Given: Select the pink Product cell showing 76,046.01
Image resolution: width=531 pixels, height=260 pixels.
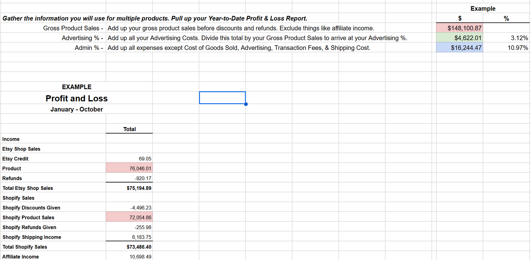Looking at the screenshot, I should click(129, 168).
